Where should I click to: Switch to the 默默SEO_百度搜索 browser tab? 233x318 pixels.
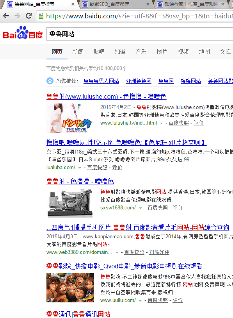click(116, 4)
